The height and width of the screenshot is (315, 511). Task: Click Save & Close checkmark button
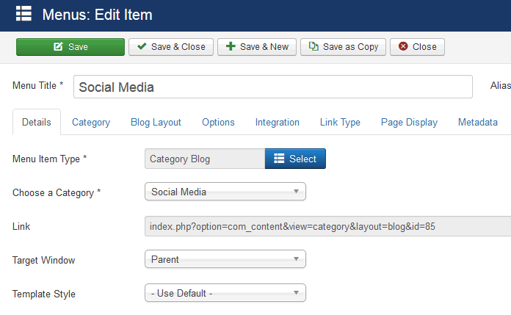[171, 47]
